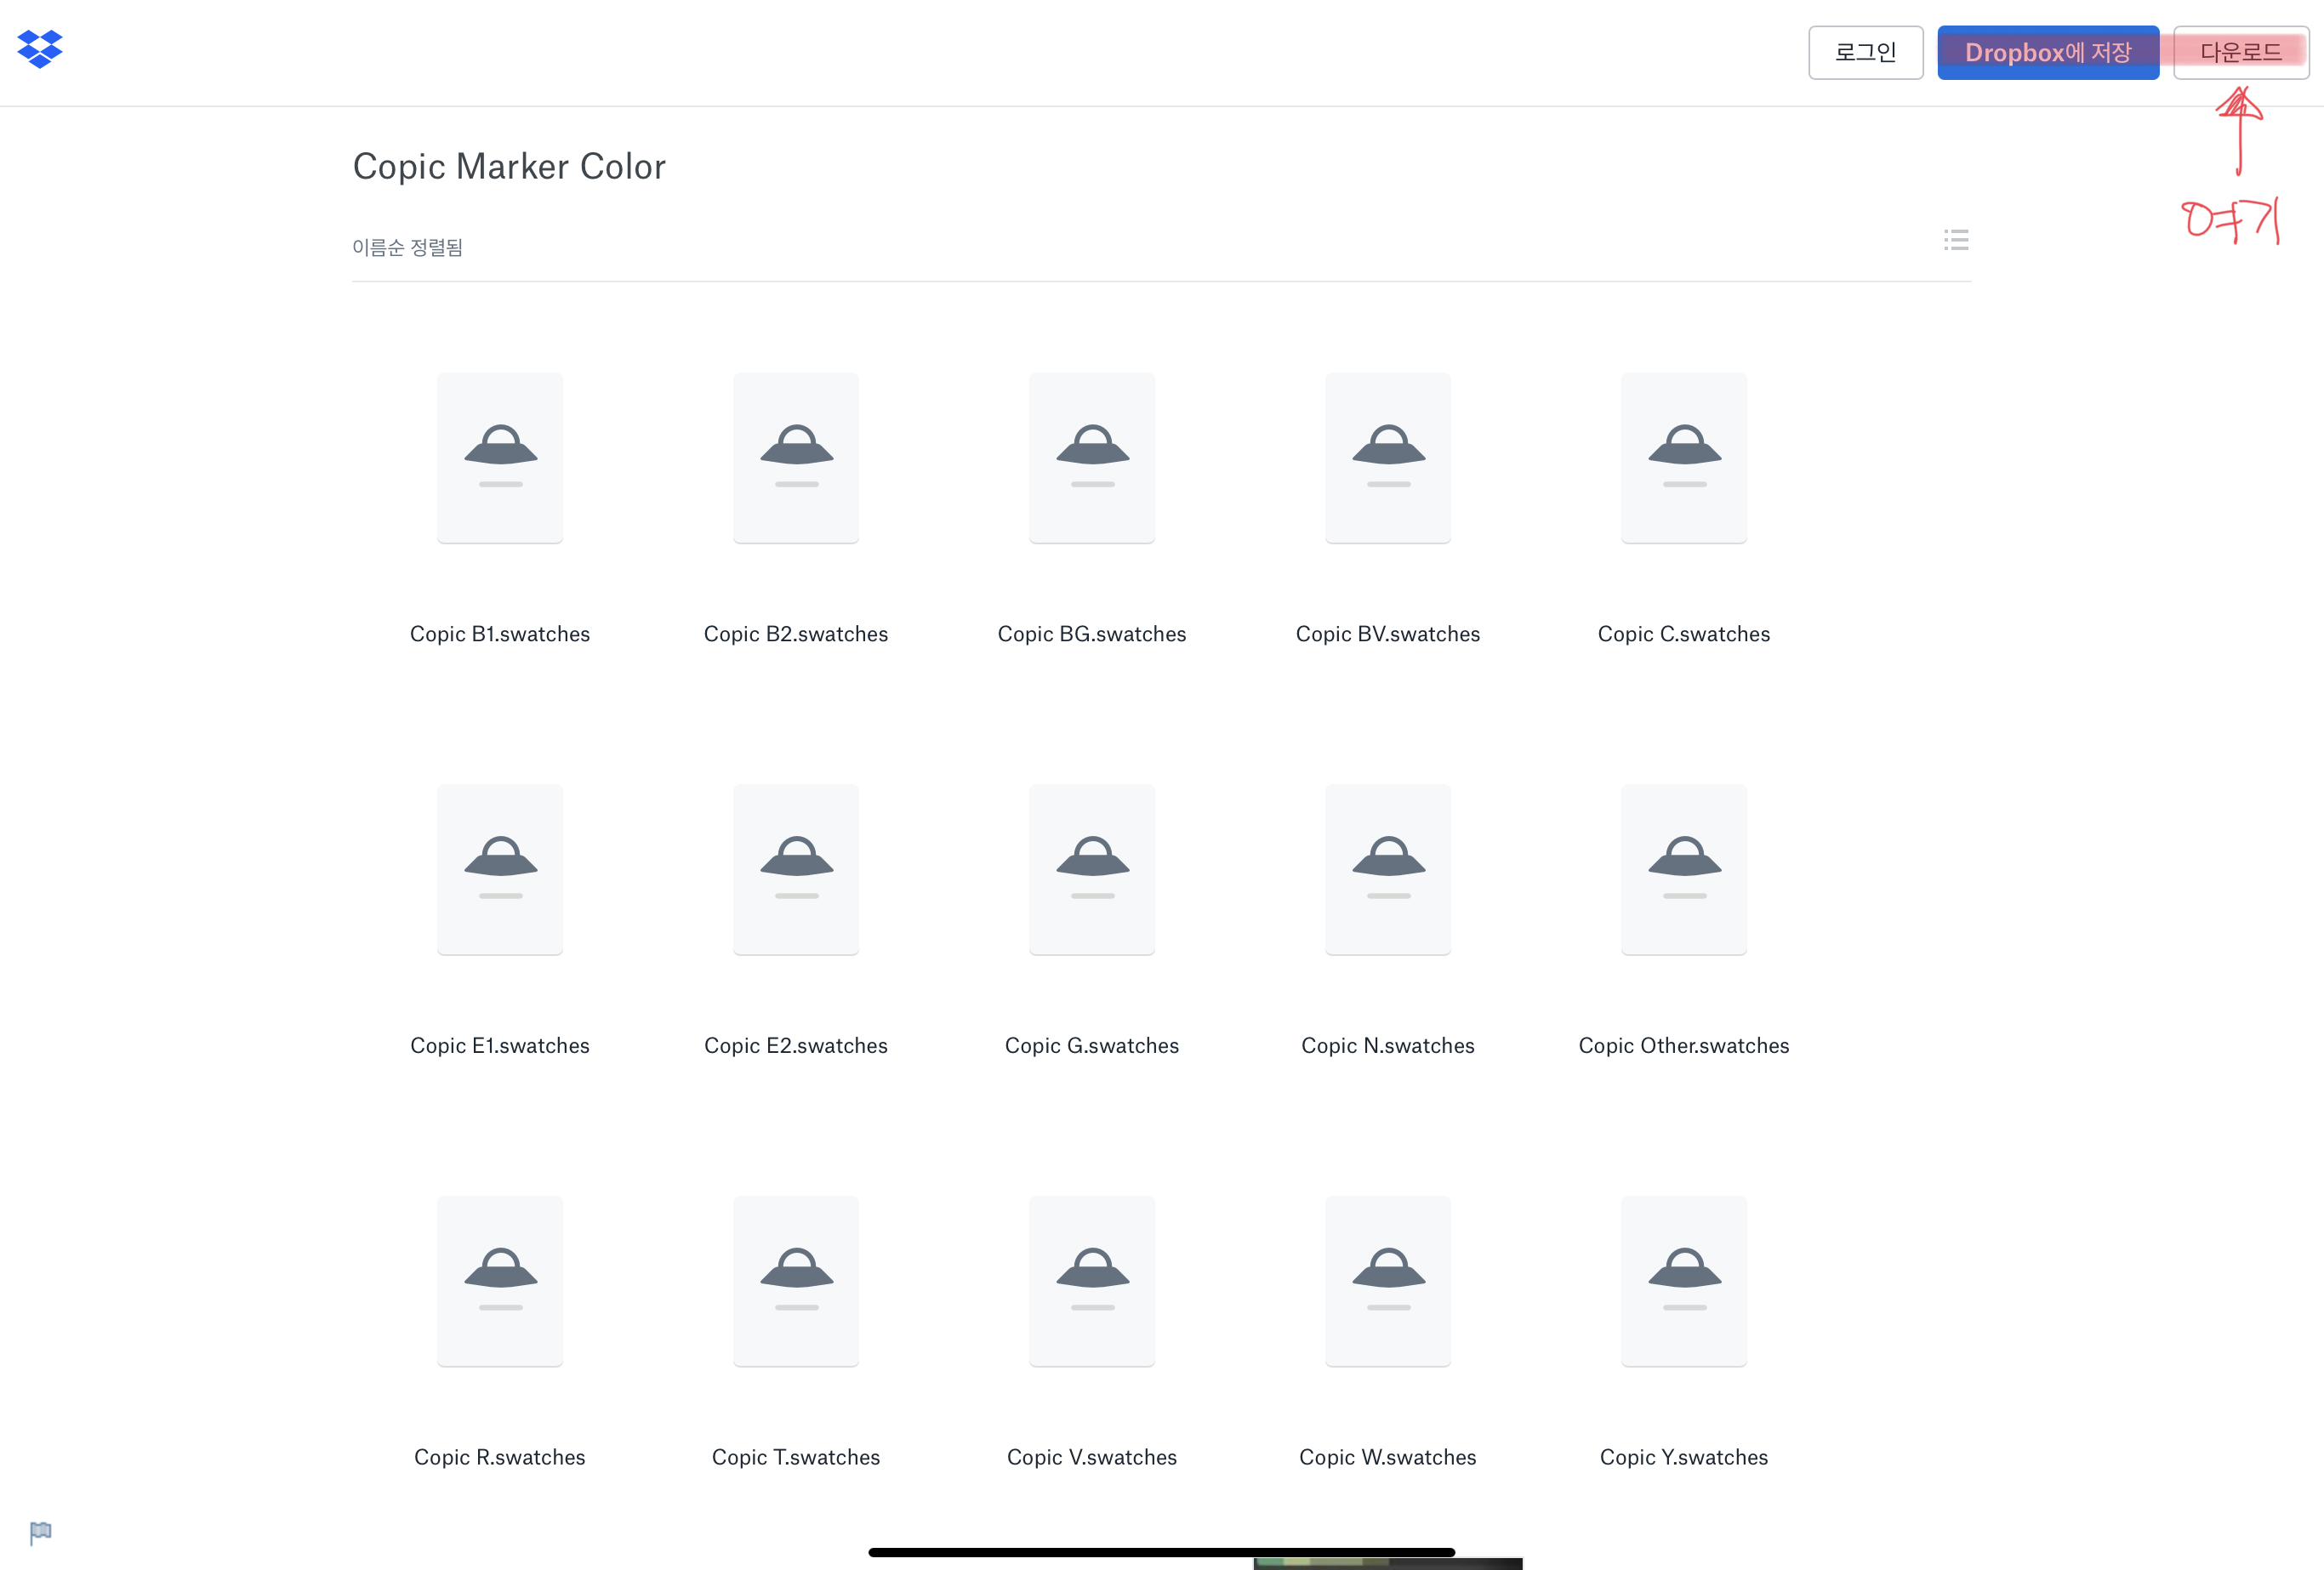The image size is (2324, 1570).
Task: Click the report flag icon
Action: point(40,1531)
